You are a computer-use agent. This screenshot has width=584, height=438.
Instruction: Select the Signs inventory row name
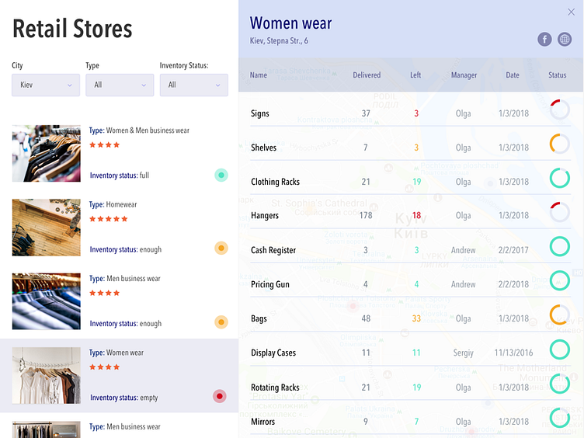click(x=260, y=113)
